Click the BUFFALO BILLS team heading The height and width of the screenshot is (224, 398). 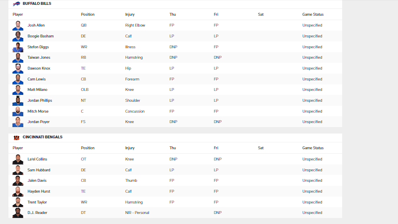[x=37, y=4]
